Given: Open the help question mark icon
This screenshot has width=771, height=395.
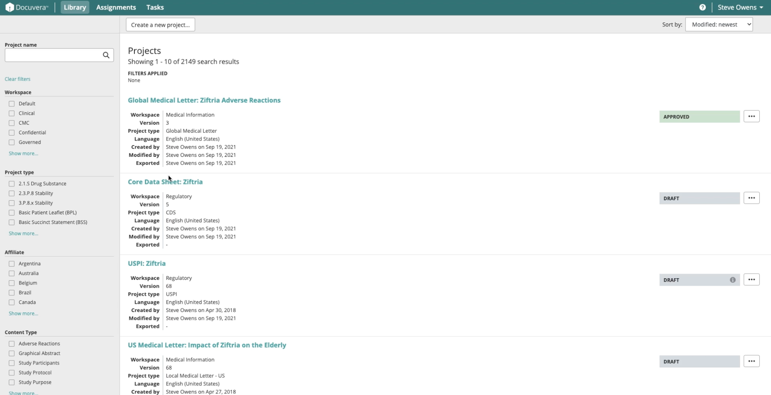Looking at the screenshot, I should tap(703, 8).
